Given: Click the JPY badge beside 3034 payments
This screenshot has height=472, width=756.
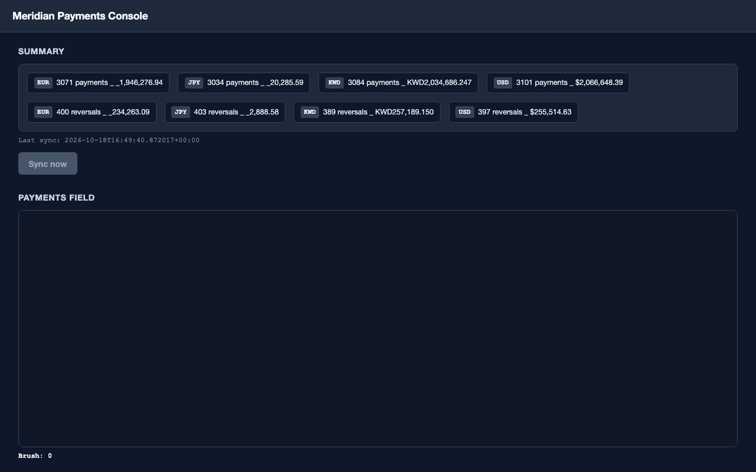Looking at the screenshot, I should point(193,82).
